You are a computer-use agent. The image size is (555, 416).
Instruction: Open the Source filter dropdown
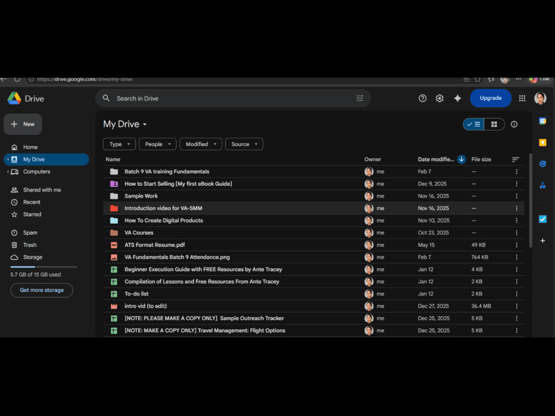point(244,144)
